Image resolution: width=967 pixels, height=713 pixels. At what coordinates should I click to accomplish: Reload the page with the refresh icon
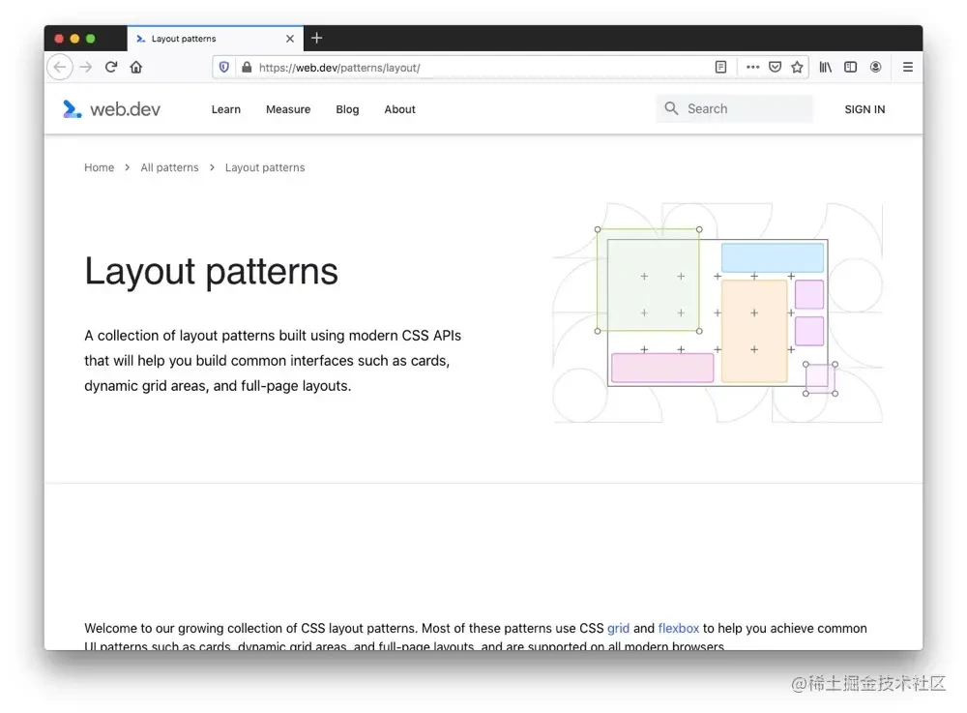point(111,67)
